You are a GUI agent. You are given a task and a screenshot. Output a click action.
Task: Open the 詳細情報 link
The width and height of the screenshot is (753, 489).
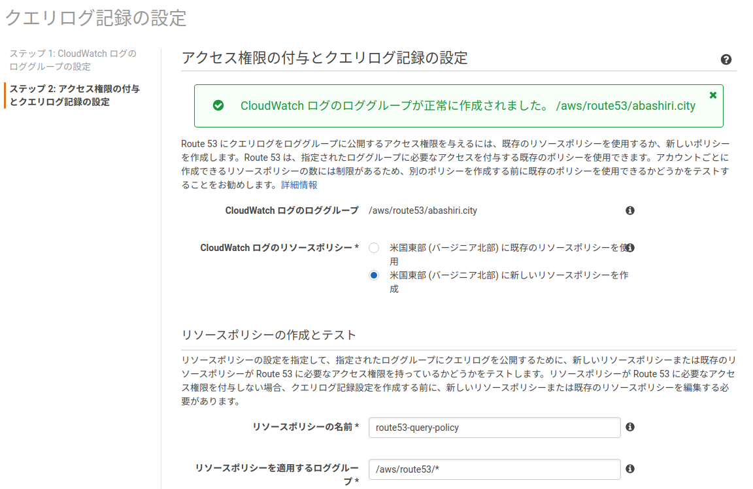pyautogui.click(x=299, y=185)
